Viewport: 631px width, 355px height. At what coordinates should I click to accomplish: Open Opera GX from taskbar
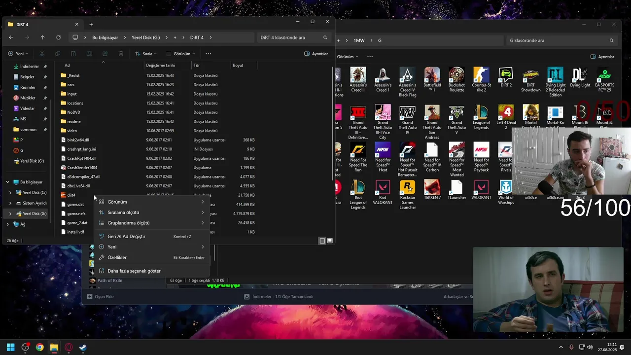coord(69,347)
